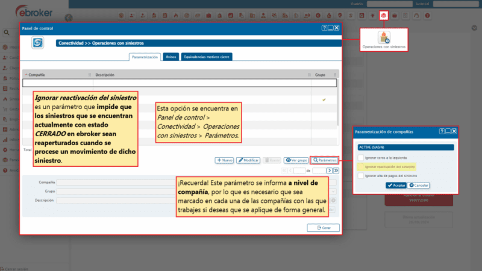This screenshot has height=271, width=482.
Task: Click the Cerrar button in Panel de control
Action: (324, 228)
